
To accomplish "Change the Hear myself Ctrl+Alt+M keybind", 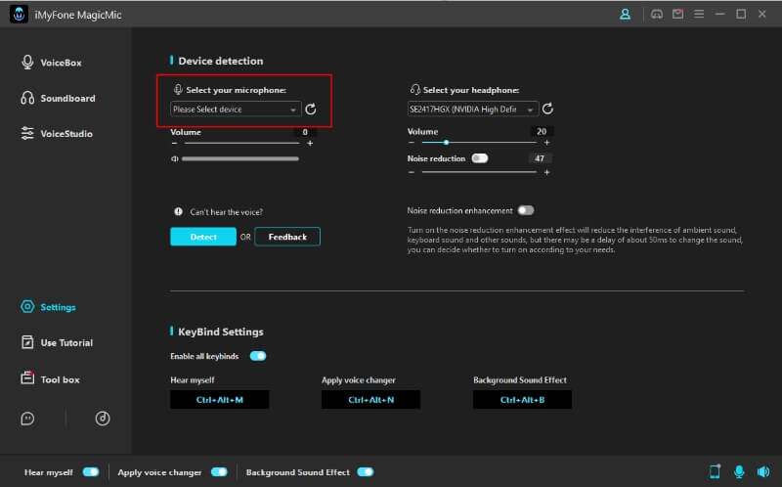I will (219, 400).
